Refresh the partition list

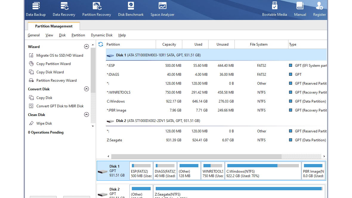pyautogui.click(x=101, y=44)
